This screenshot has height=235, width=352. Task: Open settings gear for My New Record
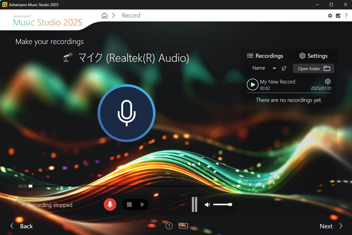328,81
